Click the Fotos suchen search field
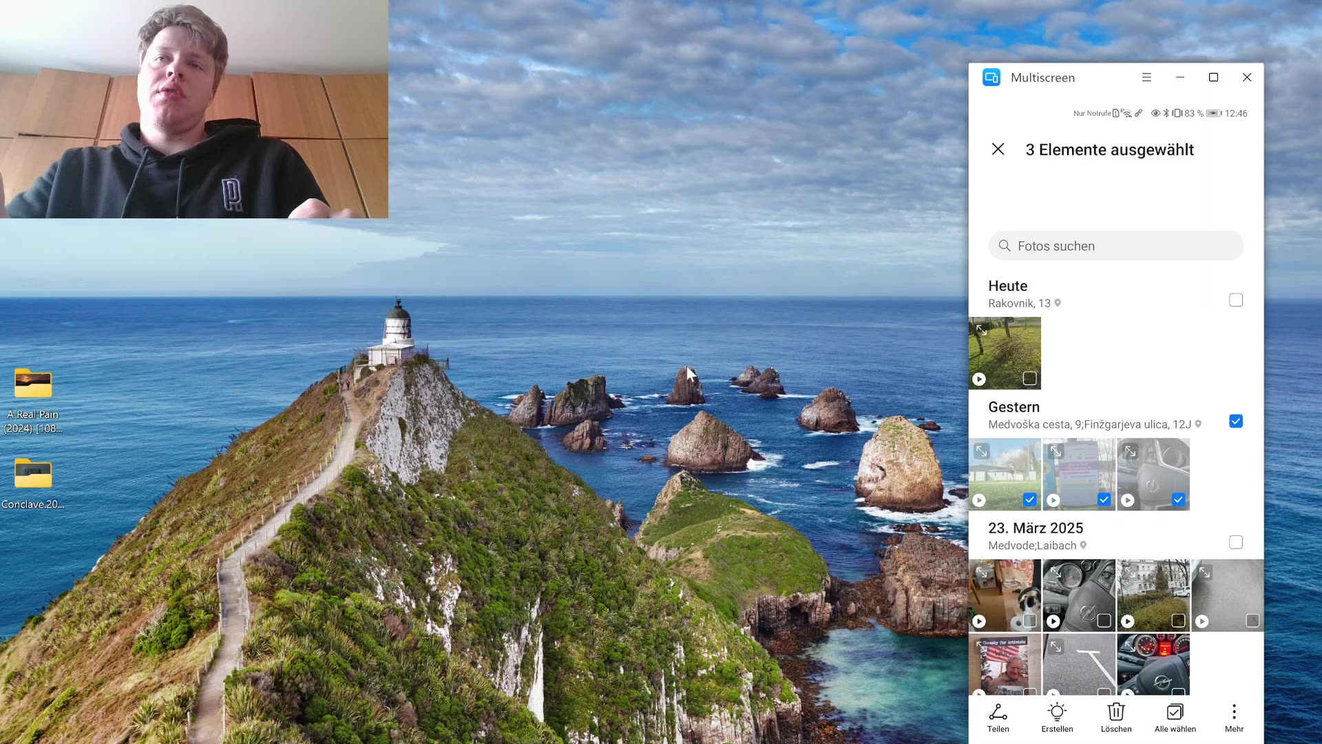 point(1115,246)
